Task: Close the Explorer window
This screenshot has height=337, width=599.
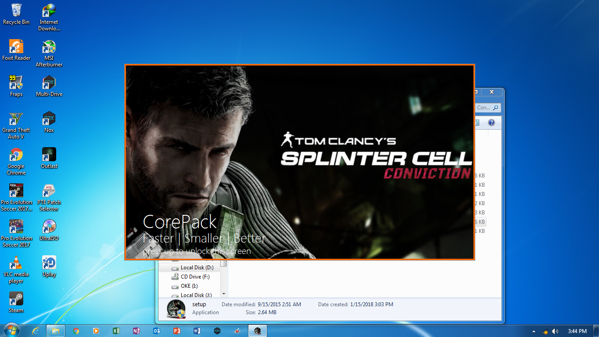Action: (491, 92)
